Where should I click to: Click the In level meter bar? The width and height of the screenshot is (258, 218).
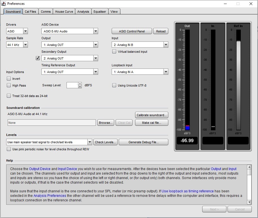point(213,80)
